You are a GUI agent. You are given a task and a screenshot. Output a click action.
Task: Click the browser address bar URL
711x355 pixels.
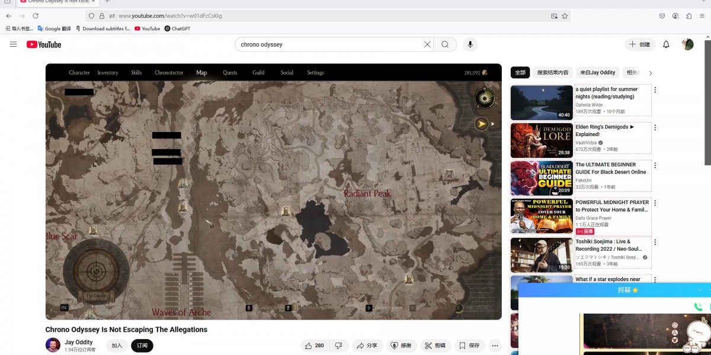coord(170,16)
